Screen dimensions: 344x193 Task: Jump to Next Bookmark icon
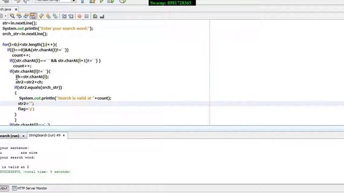(x=48, y=16)
